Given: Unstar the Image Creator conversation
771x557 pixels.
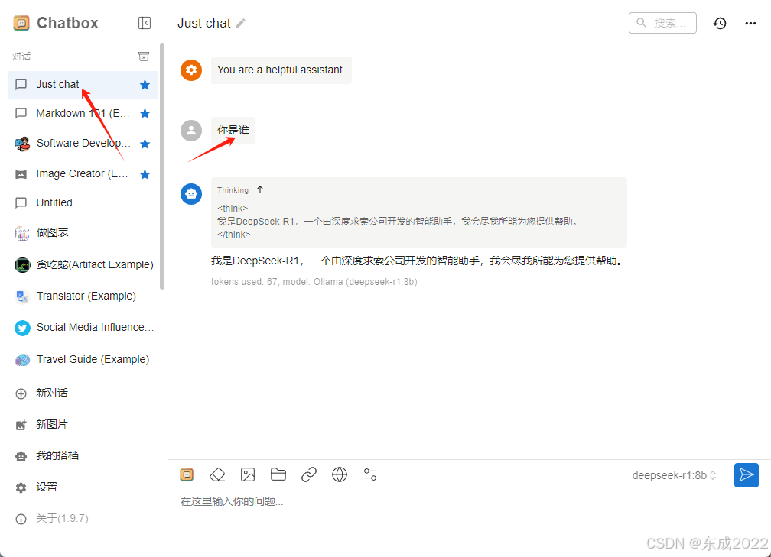Looking at the screenshot, I should [x=145, y=174].
